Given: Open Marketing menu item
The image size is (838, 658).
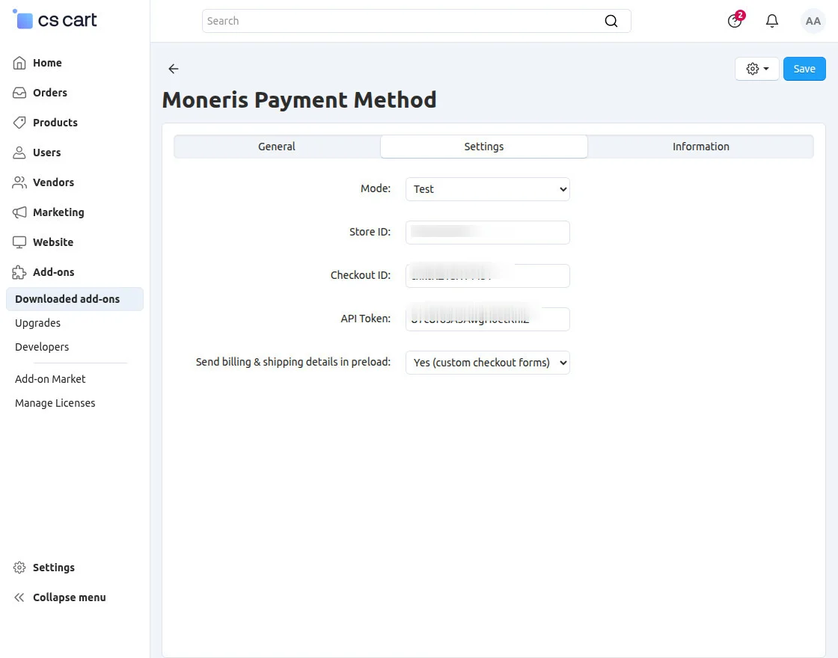Looking at the screenshot, I should 58,212.
